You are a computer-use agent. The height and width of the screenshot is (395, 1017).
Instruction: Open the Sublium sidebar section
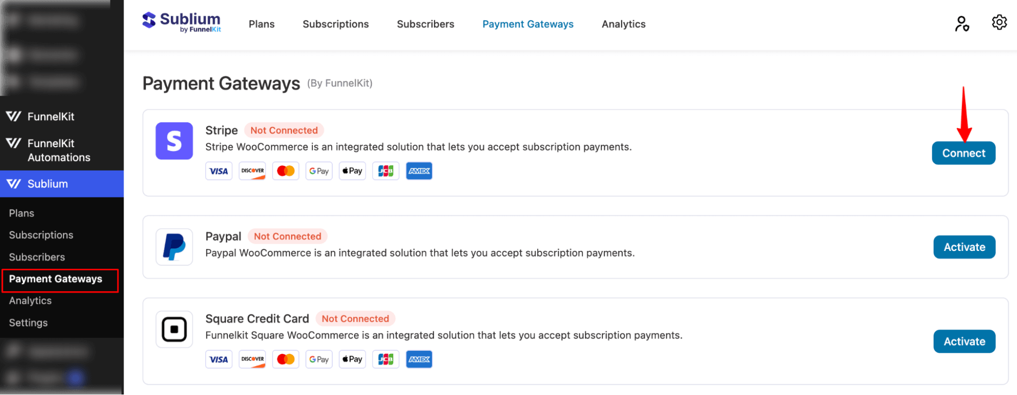coord(48,184)
